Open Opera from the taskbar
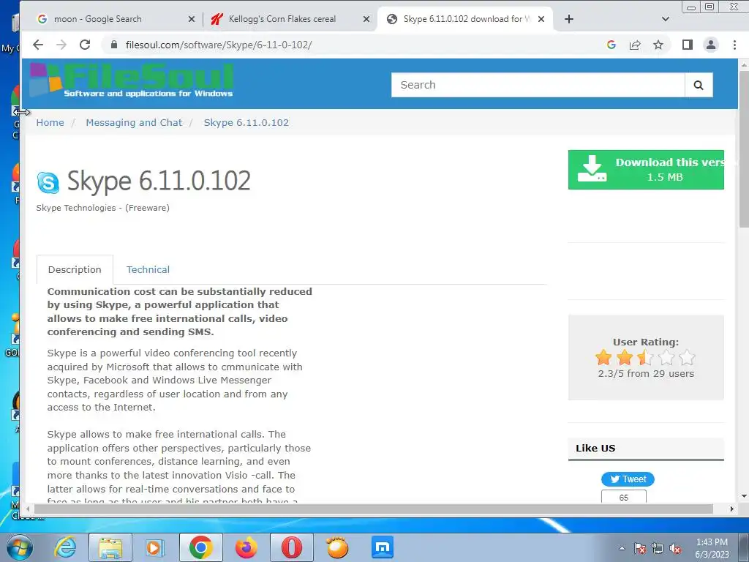 pos(291,547)
